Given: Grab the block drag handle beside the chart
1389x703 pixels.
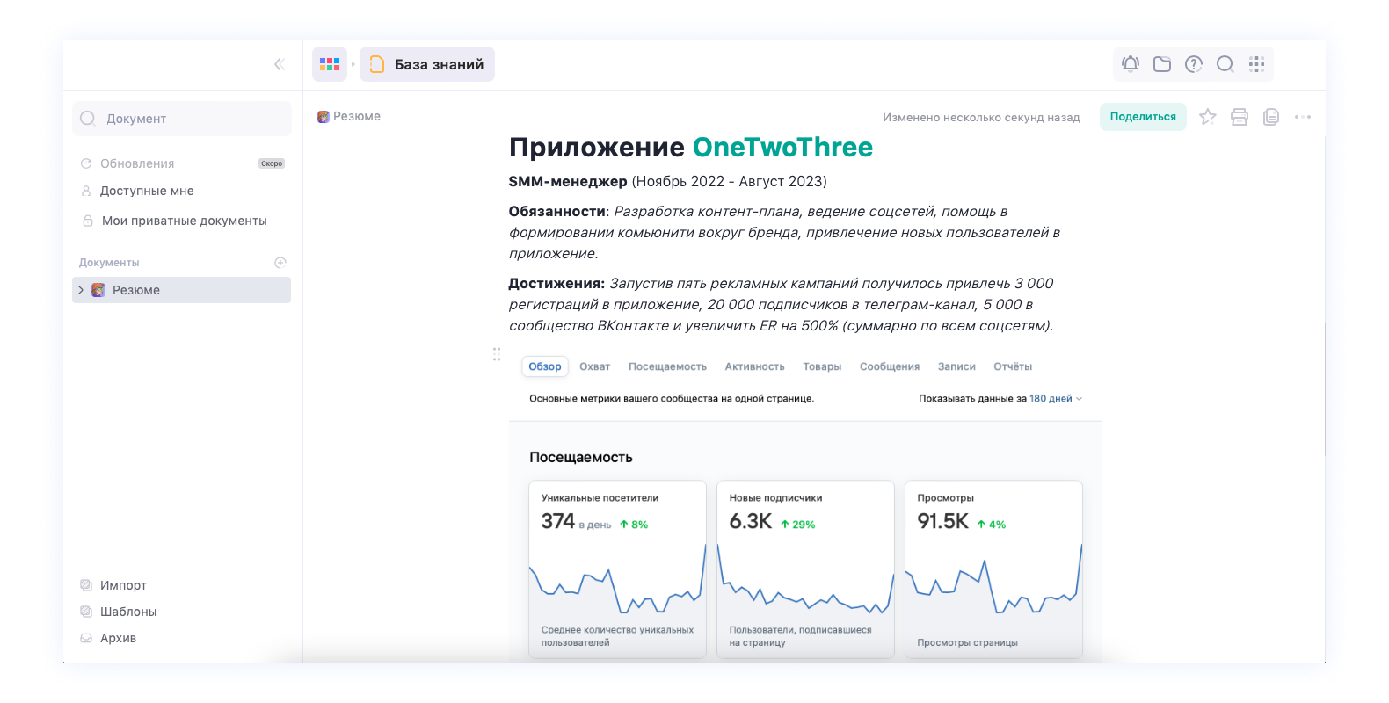Looking at the screenshot, I should (497, 354).
